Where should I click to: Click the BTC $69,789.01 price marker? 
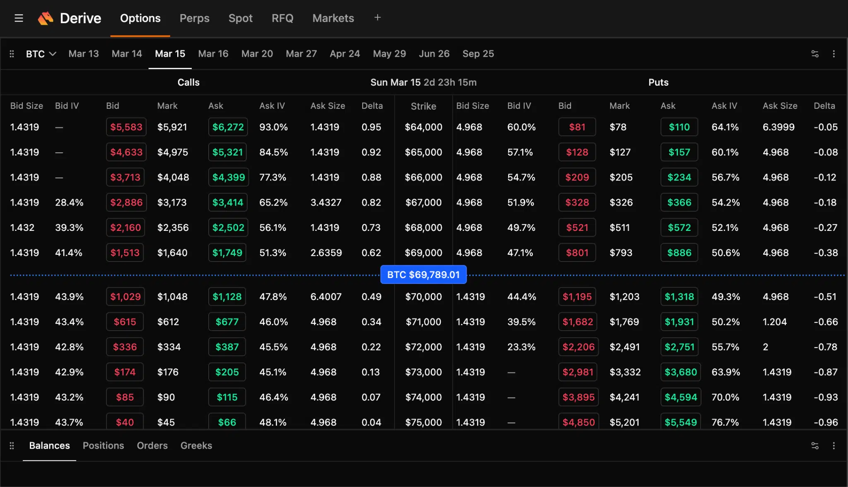coord(423,275)
